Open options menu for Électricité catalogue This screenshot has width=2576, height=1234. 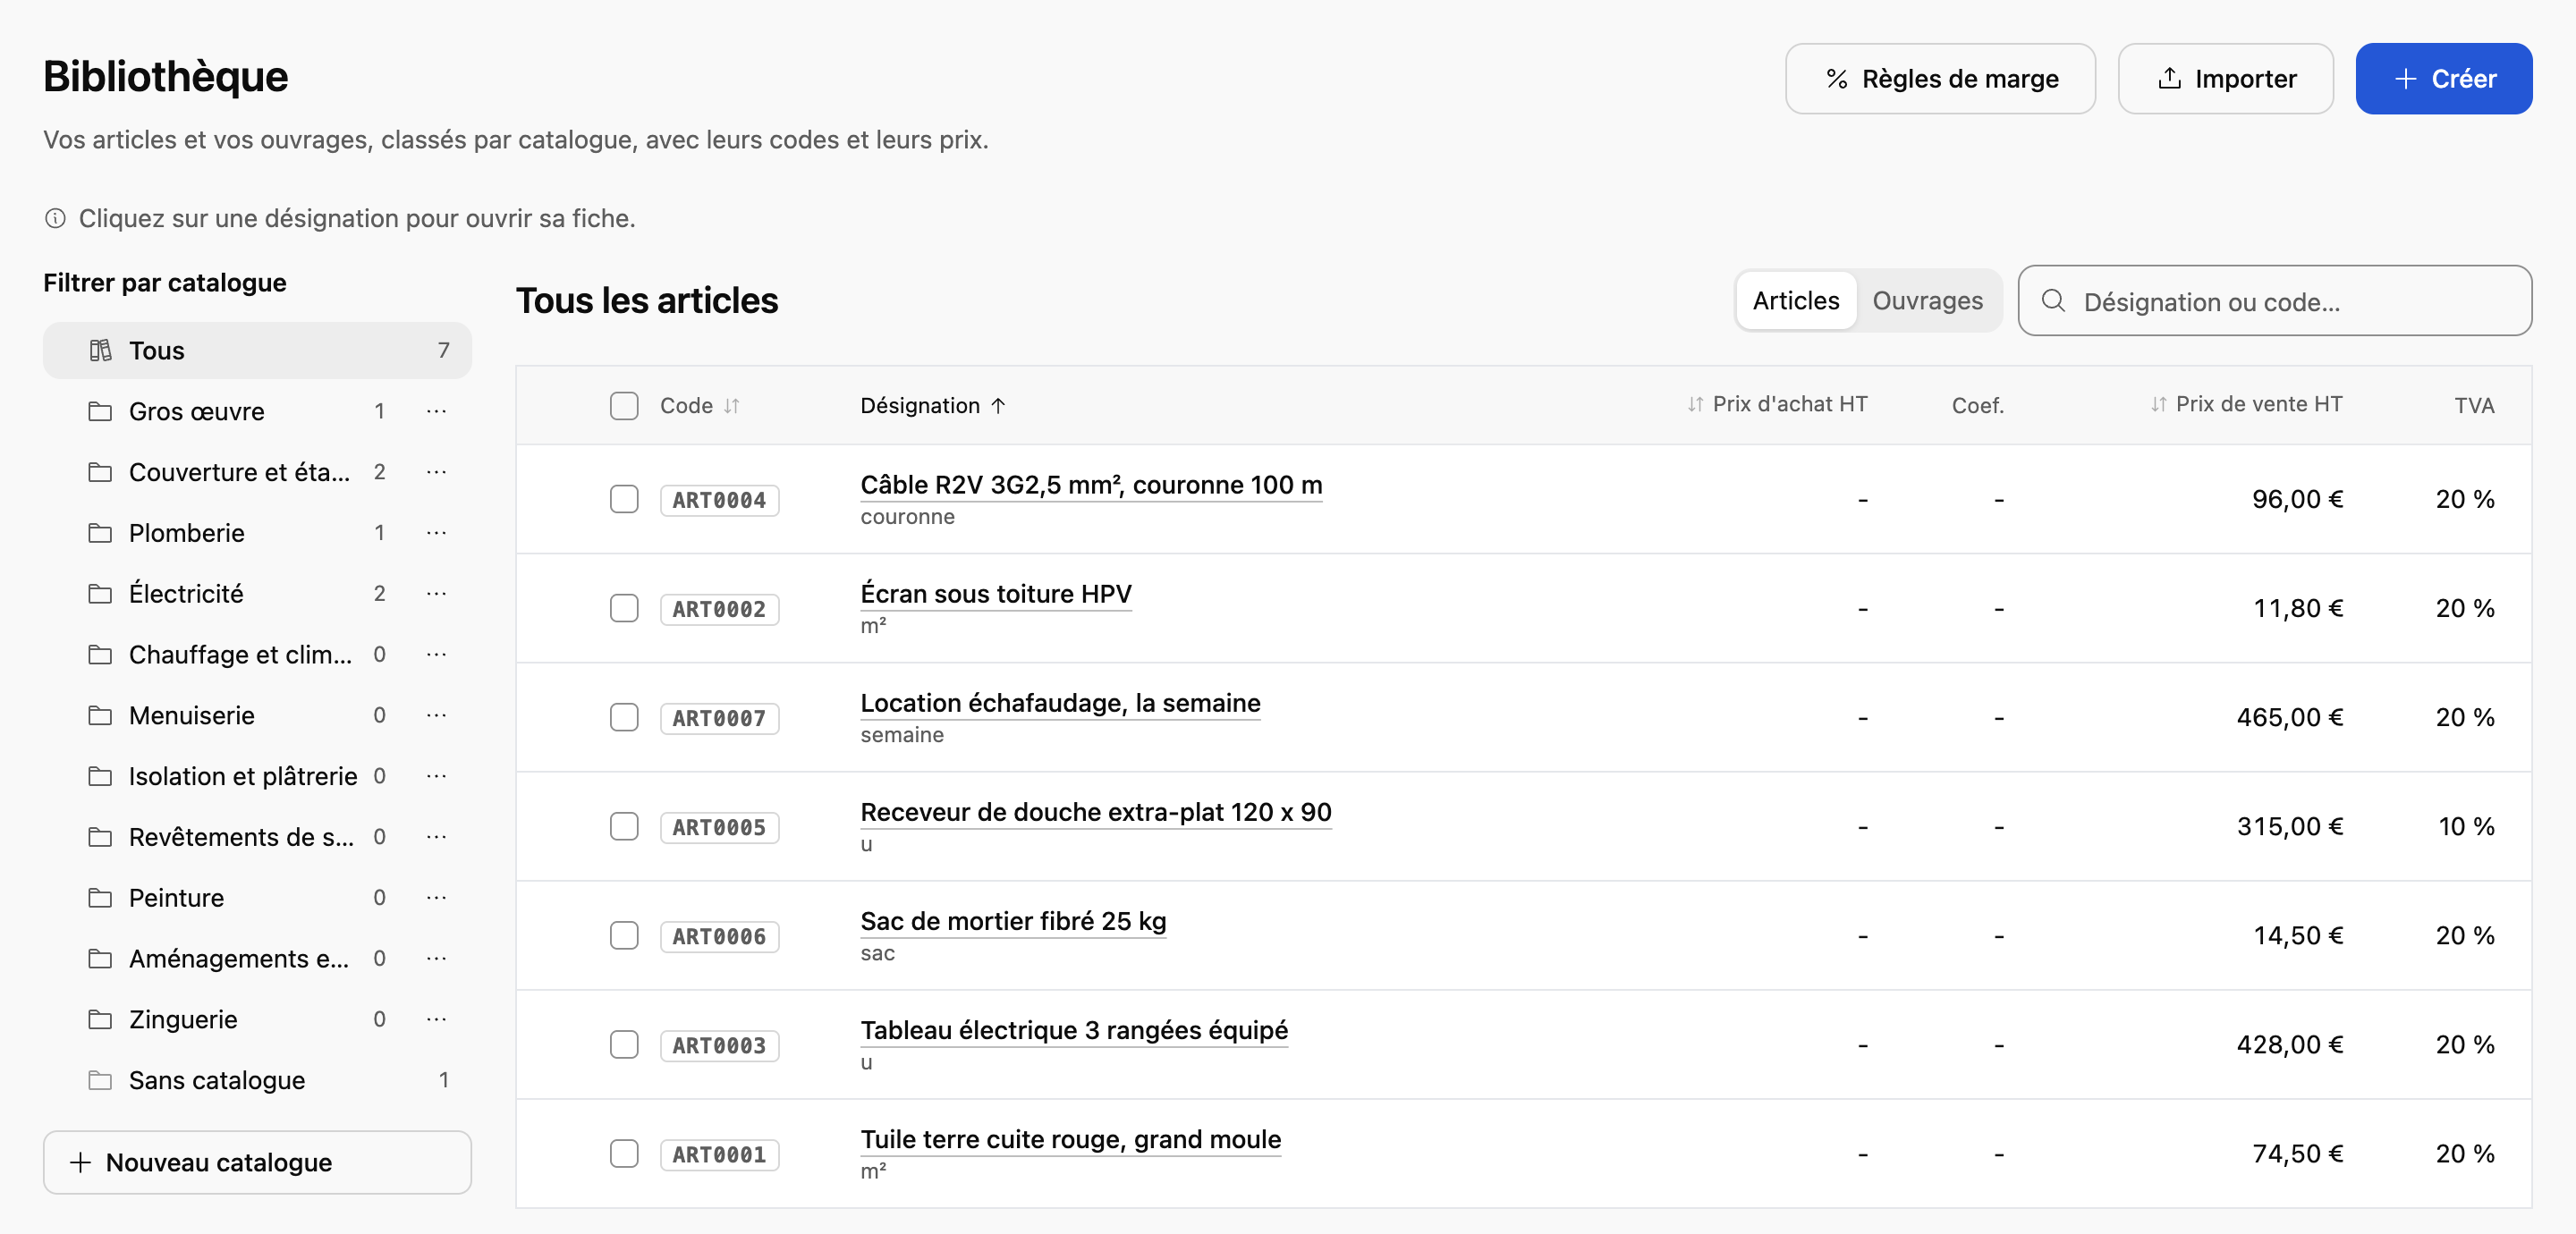coord(436,594)
